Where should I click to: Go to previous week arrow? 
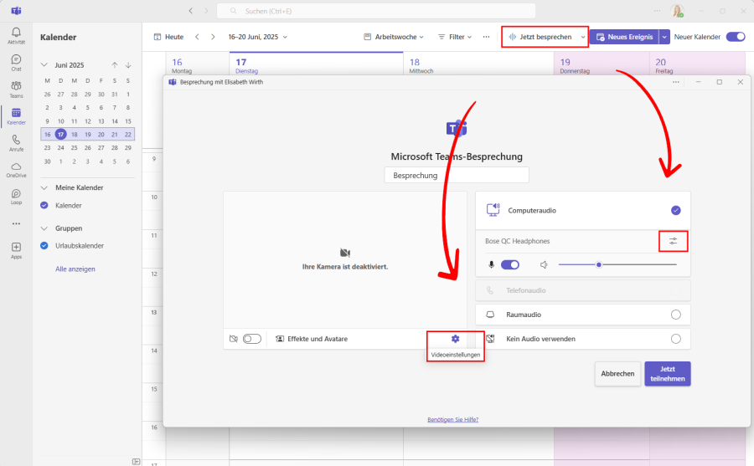pos(197,37)
